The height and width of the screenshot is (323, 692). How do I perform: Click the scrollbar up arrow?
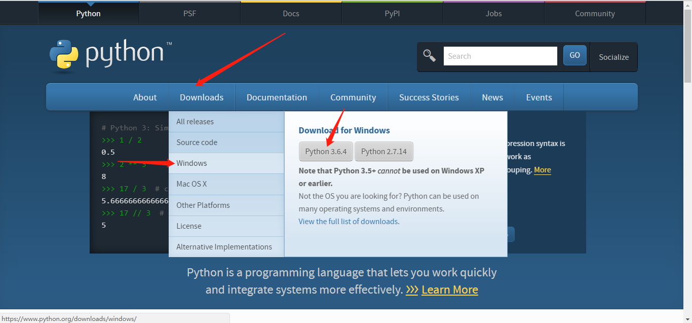tap(687, 4)
